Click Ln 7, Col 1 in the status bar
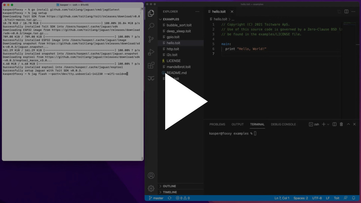The width and height of the screenshot is (361, 203). (282, 198)
